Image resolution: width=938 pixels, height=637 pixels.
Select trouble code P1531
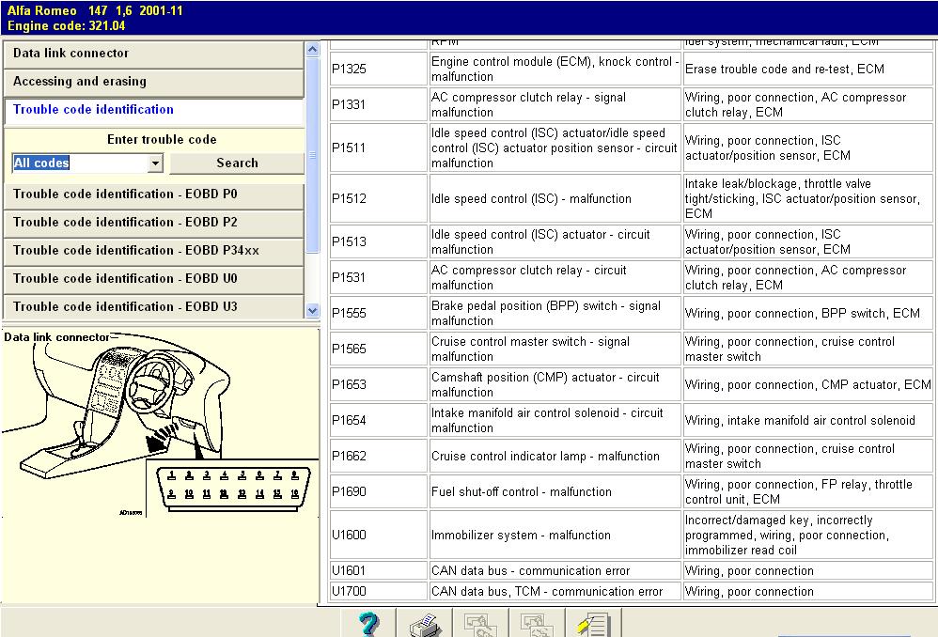[x=378, y=277]
